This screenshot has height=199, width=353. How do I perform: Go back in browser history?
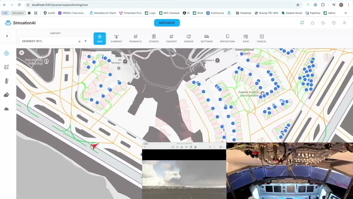point(4,5)
